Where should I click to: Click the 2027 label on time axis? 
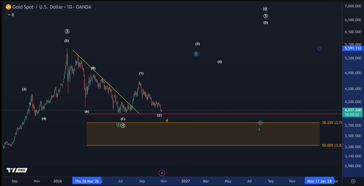(x=186, y=181)
